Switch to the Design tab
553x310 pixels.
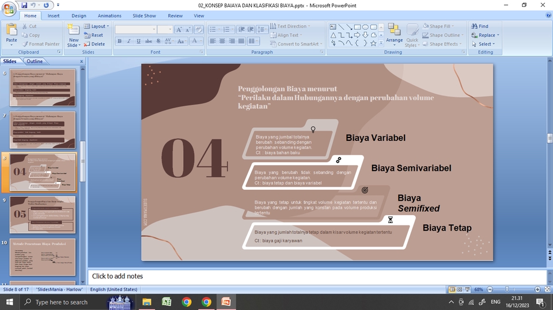pyautogui.click(x=79, y=16)
